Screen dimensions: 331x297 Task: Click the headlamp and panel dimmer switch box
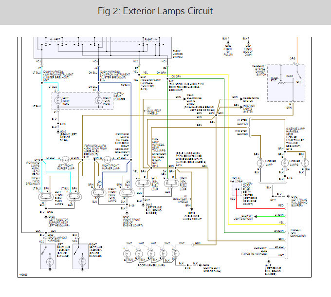(x=286, y=83)
